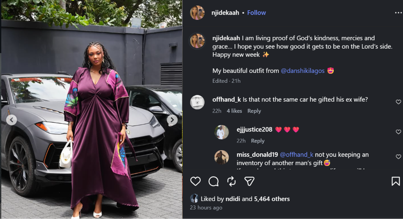
Task: View 5,464 others who liked
Action: pos(272,199)
